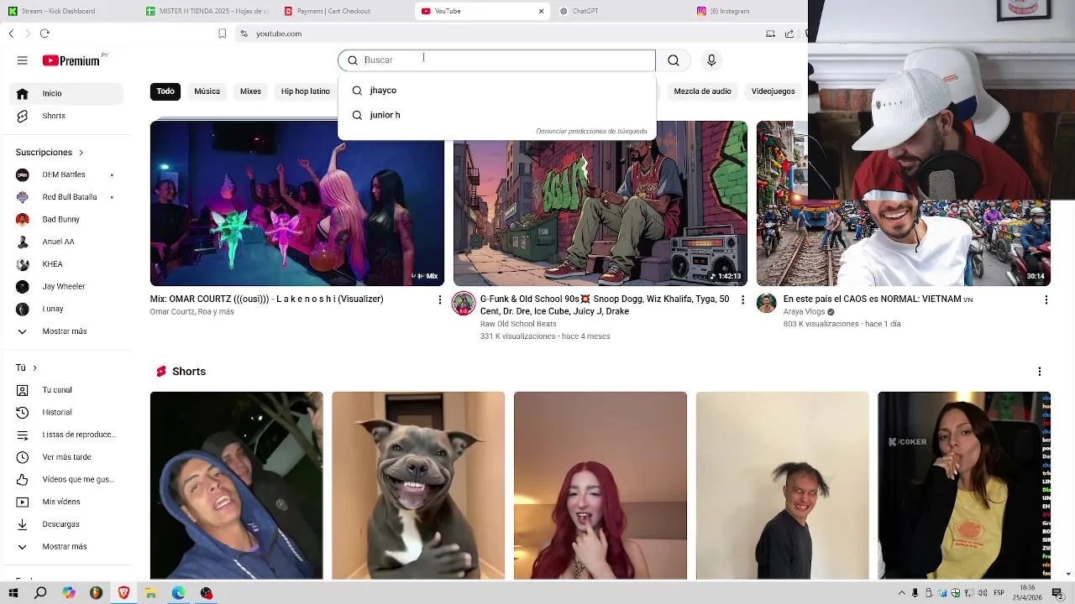The height and width of the screenshot is (604, 1075).
Task: Open options menu for OMAR COURTZ mix
Action: point(439,299)
